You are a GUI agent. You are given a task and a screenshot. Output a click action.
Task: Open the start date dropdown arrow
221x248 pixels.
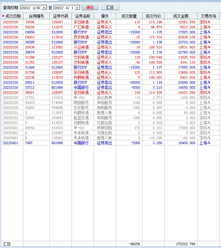click(44, 8)
